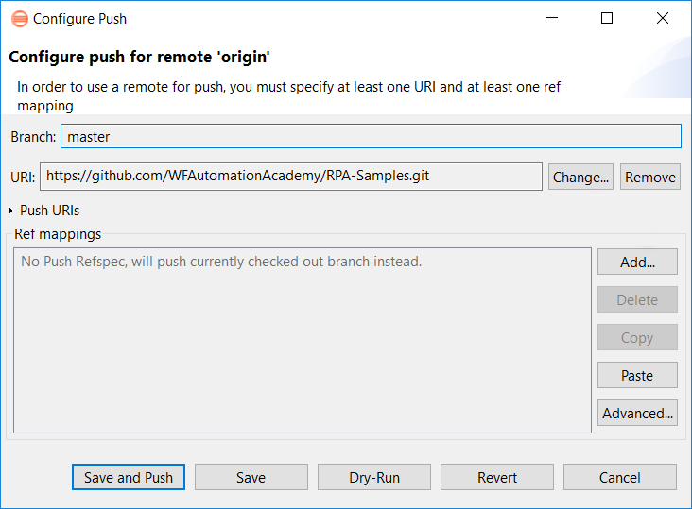Revert the push configuration changes
Image resolution: width=692 pixels, height=509 pixels.
pyautogui.click(x=497, y=477)
